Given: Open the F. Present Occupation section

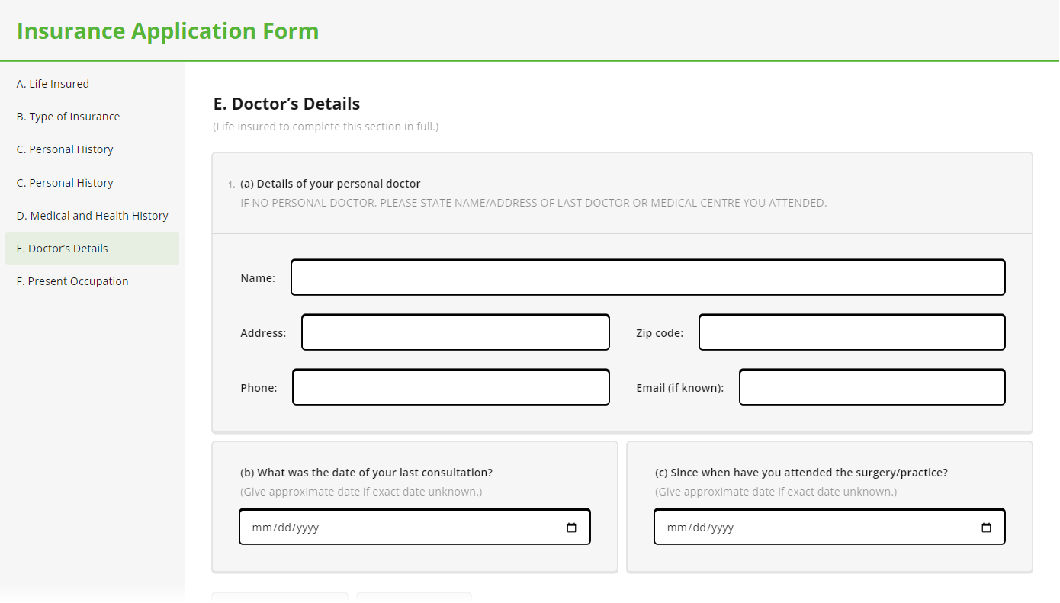Looking at the screenshot, I should tap(72, 281).
